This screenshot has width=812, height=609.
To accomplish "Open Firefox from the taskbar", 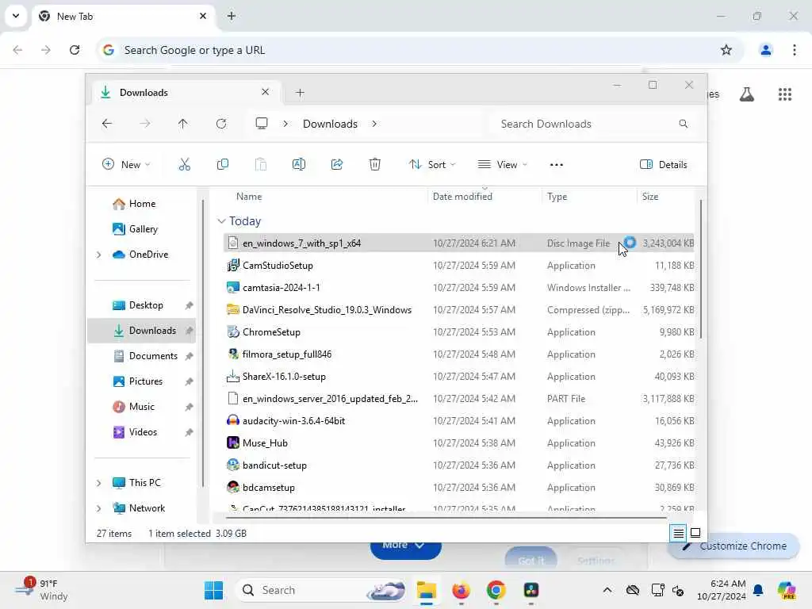I will (x=461, y=590).
